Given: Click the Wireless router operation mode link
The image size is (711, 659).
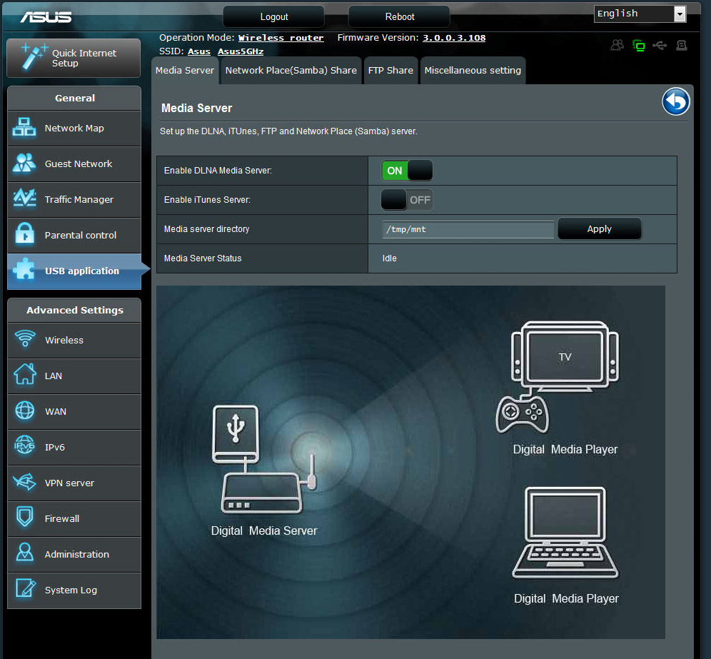Looking at the screenshot, I should 281,38.
